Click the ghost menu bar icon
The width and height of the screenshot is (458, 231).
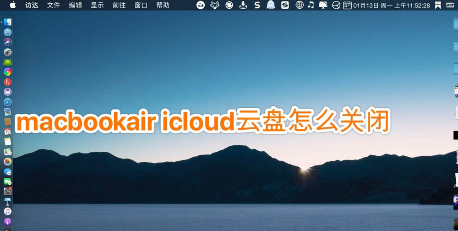[x=271, y=5]
